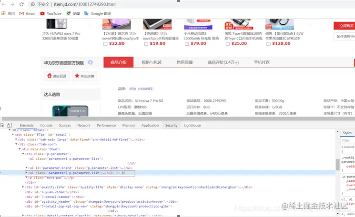Open the Styles pane tab
The image size is (355, 217).
click(x=347, y=133)
